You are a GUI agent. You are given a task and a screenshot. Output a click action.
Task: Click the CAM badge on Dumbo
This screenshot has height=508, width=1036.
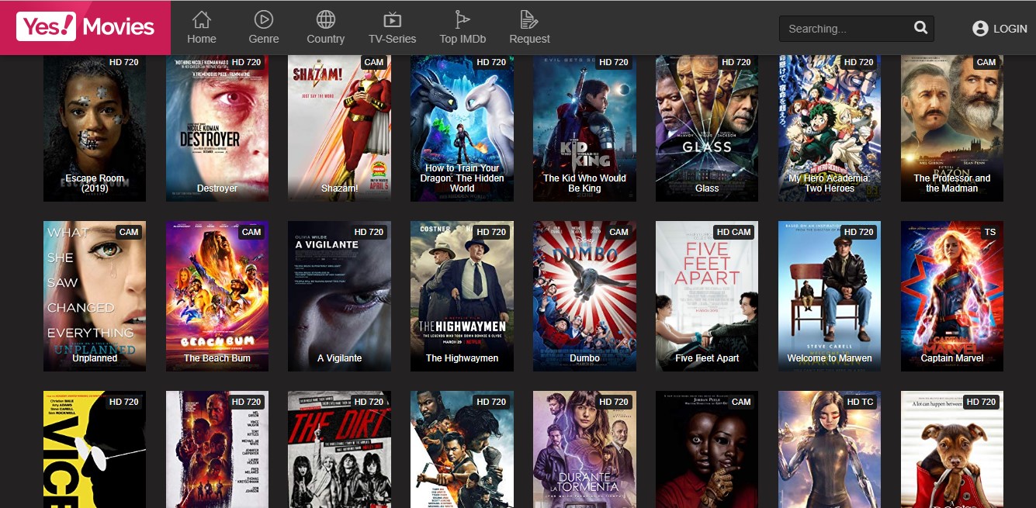pos(619,232)
